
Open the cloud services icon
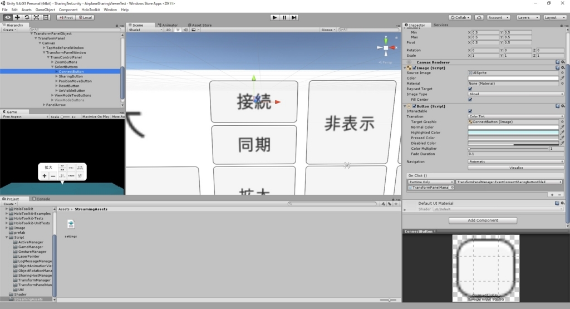coord(479,17)
